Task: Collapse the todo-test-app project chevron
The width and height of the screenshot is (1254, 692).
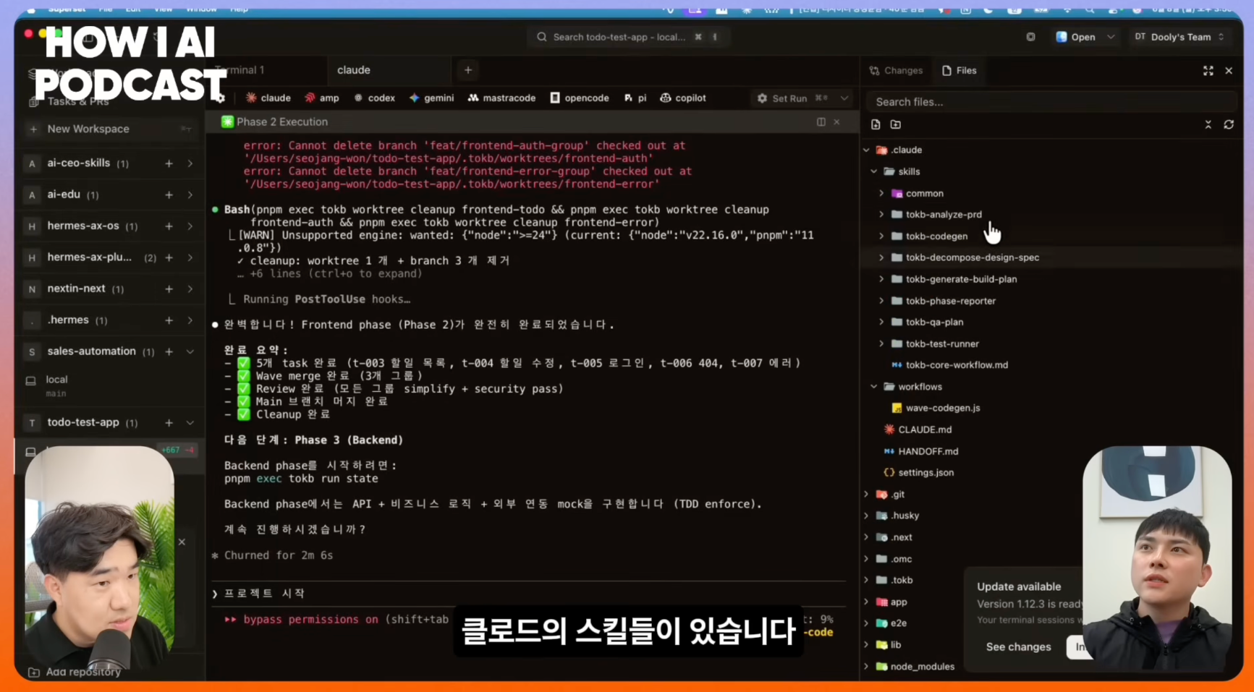Action: [x=190, y=422]
